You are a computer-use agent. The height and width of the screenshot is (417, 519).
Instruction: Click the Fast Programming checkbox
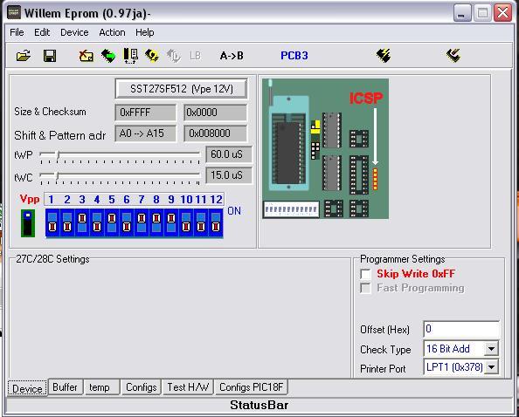365,288
